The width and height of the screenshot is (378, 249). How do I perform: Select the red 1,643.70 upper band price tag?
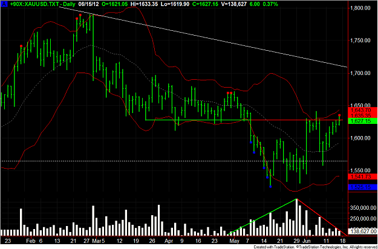pyautogui.click(x=363, y=110)
